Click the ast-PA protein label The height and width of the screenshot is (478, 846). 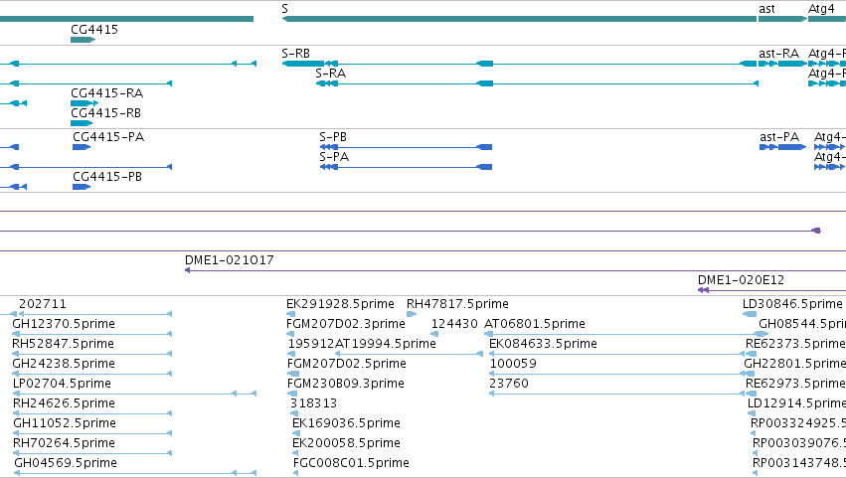779,137
